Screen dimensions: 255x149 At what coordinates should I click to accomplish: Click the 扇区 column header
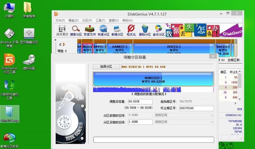coord(223,72)
